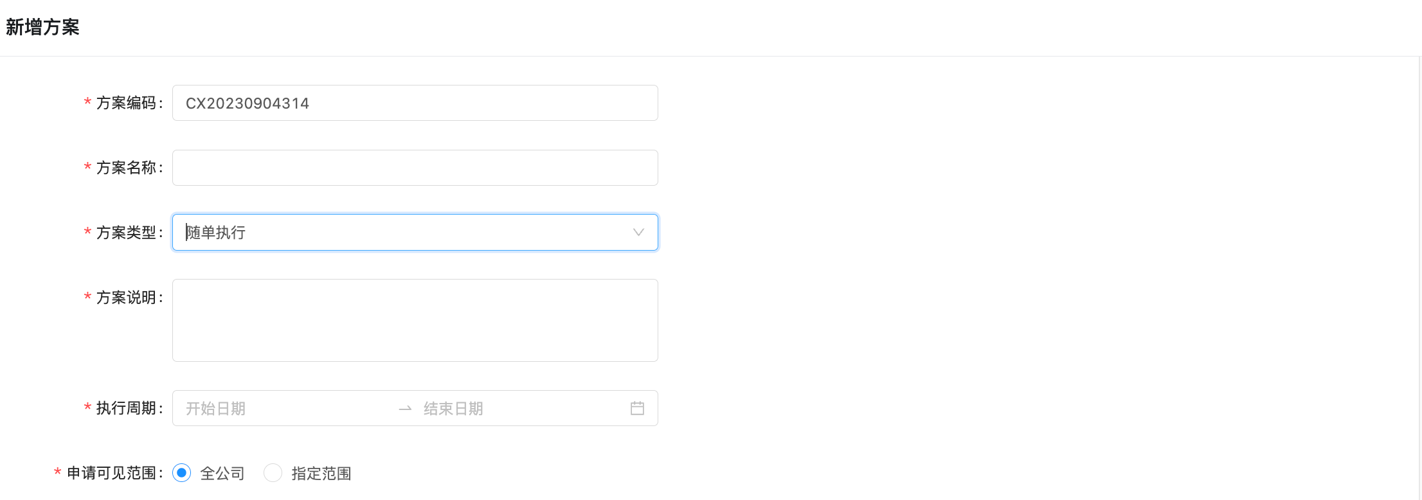The height and width of the screenshot is (500, 1422).
Task: Open the 随单执行 combo box
Action: coord(415,232)
